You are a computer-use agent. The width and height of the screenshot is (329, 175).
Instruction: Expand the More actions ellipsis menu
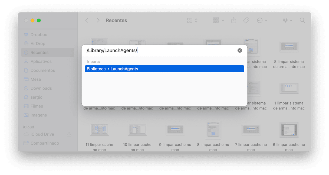(x=262, y=20)
